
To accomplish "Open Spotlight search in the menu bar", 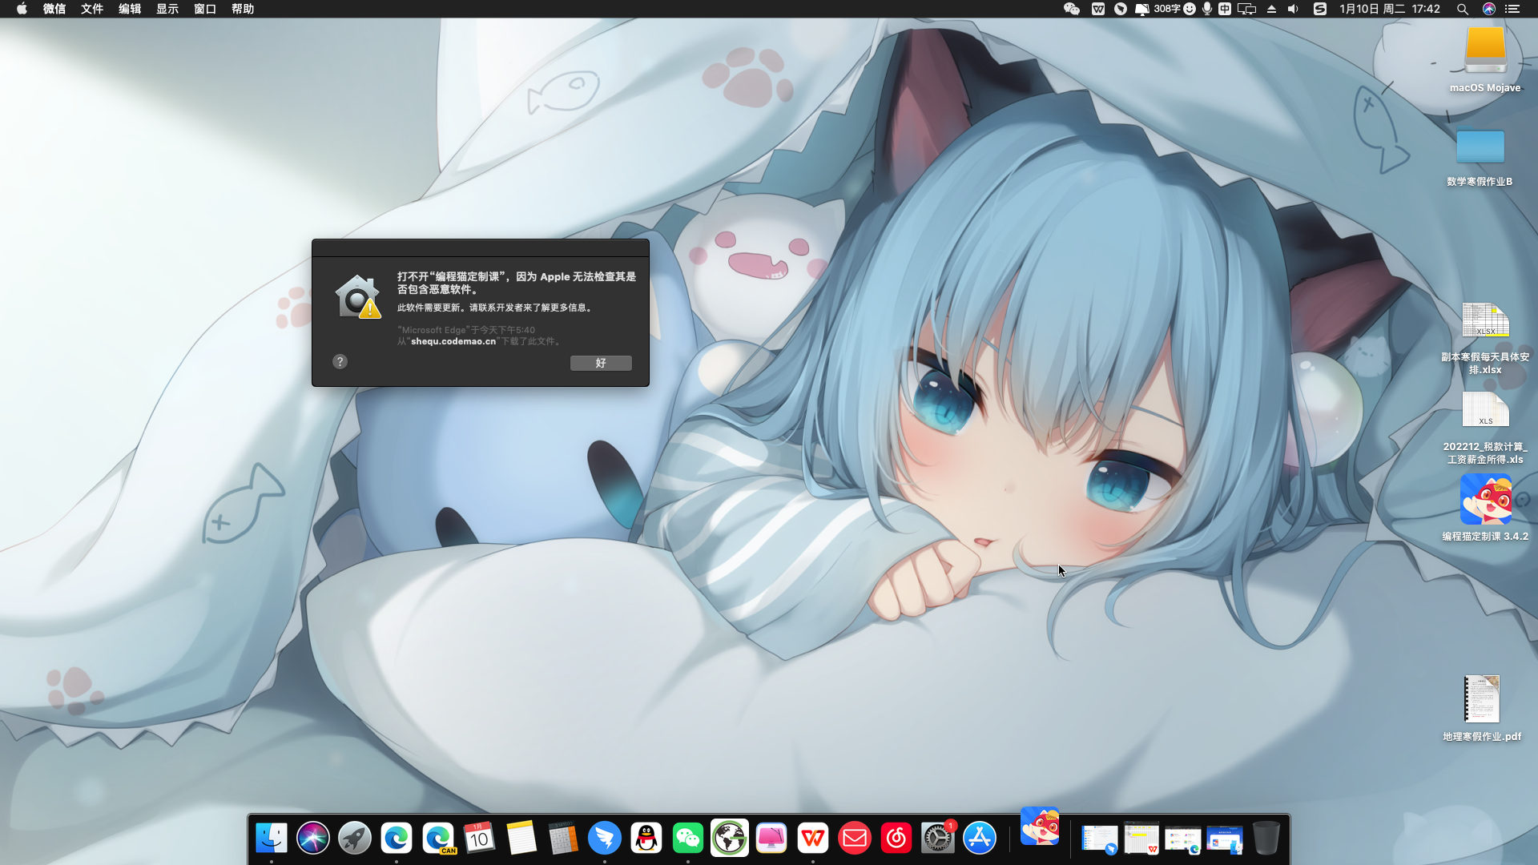I will coord(1463,9).
